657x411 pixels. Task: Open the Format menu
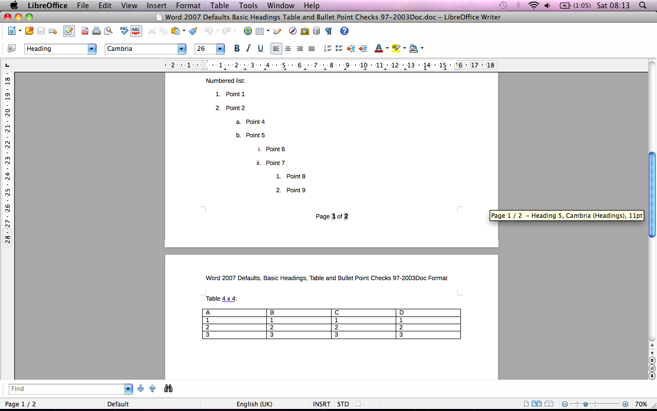click(x=188, y=6)
